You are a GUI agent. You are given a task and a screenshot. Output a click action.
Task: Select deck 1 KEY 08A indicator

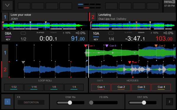(x=8, y=36)
